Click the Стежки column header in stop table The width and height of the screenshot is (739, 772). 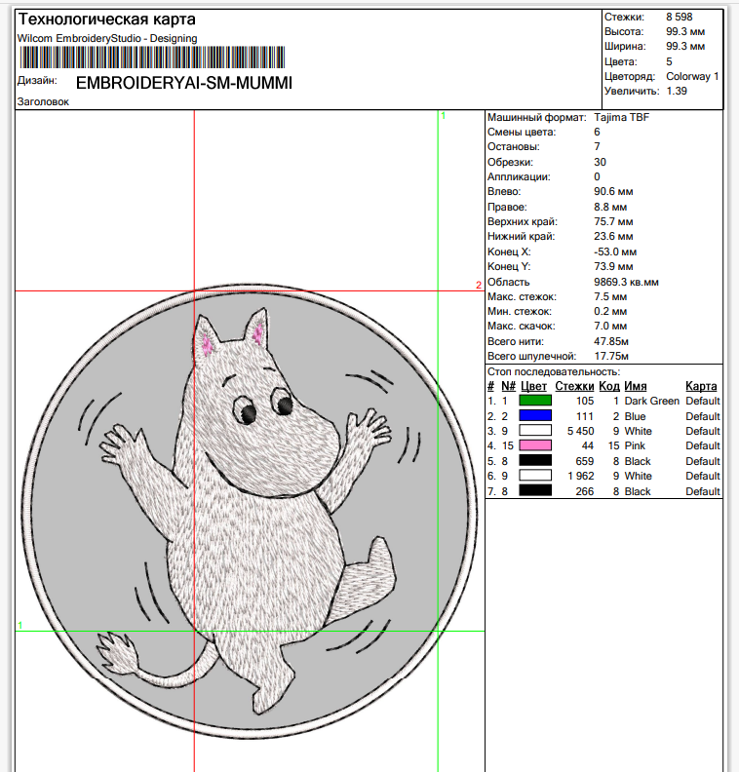click(x=574, y=387)
